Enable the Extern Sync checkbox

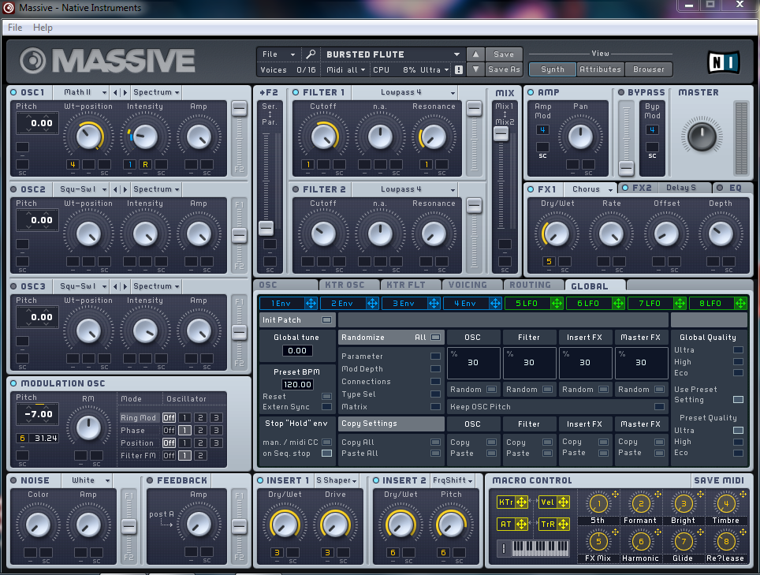(326, 407)
